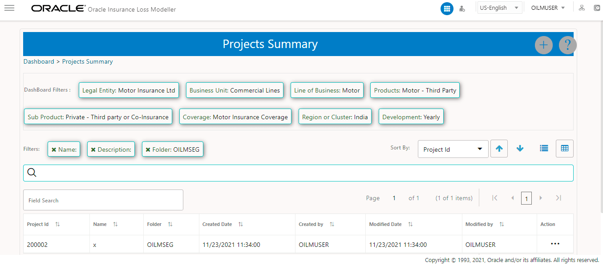The height and width of the screenshot is (266, 603).
Task: Click Development: Yearly filter chip
Action: tap(411, 117)
